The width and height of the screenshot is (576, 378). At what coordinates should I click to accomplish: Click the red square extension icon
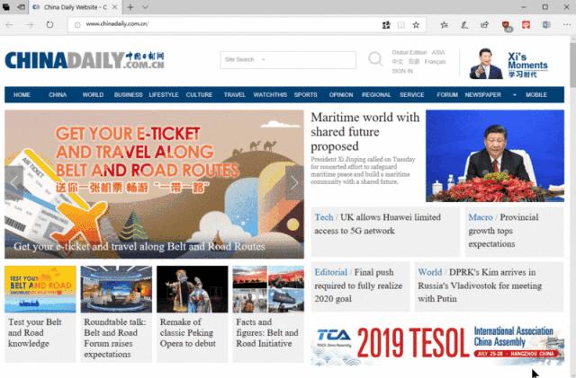click(x=526, y=25)
